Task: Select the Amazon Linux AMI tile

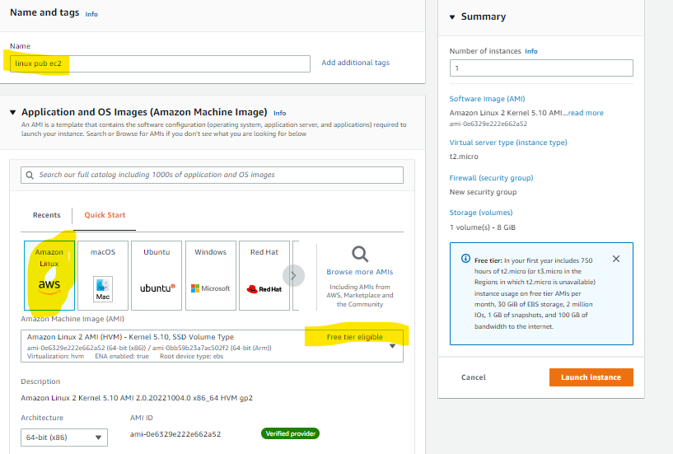Action: [49, 275]
